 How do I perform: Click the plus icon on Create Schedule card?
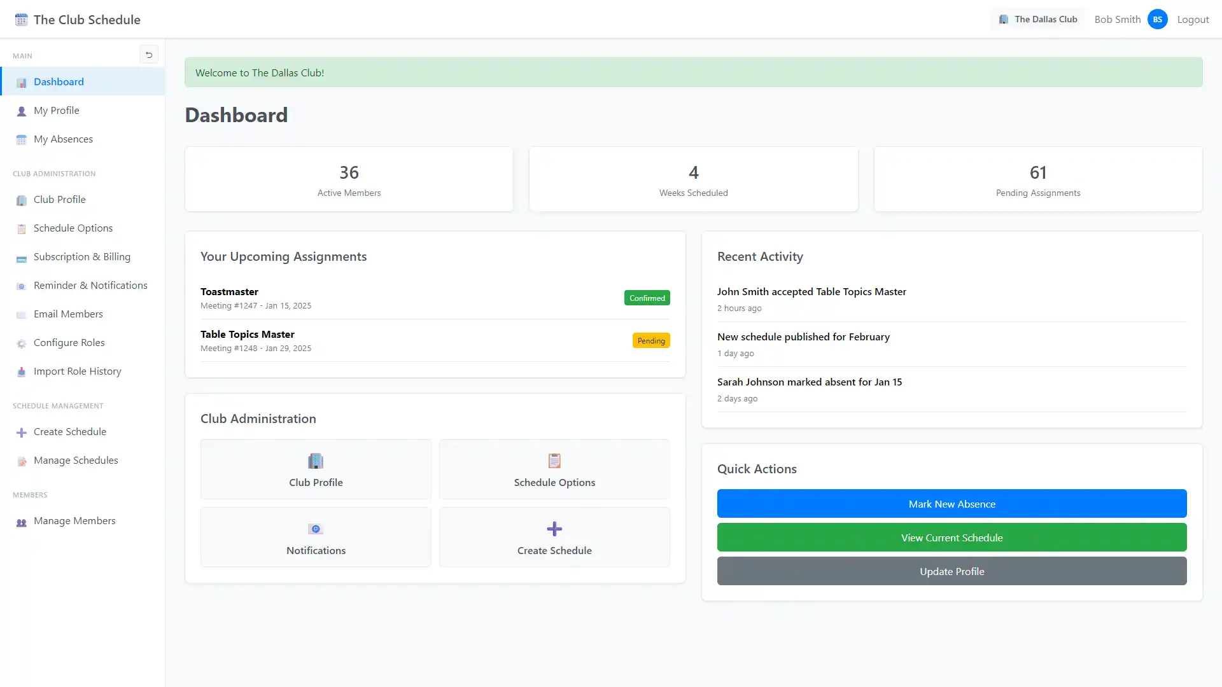point(554,528)
